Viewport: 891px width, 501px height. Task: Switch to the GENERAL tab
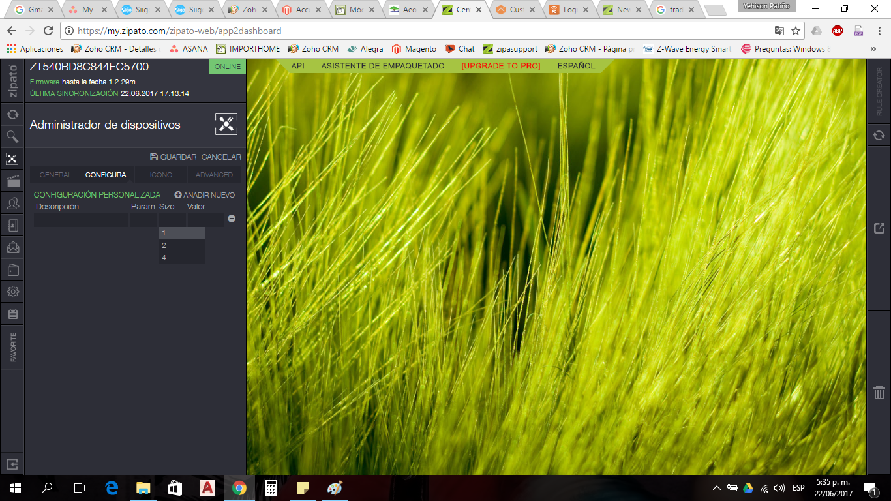tap(56, 175)
